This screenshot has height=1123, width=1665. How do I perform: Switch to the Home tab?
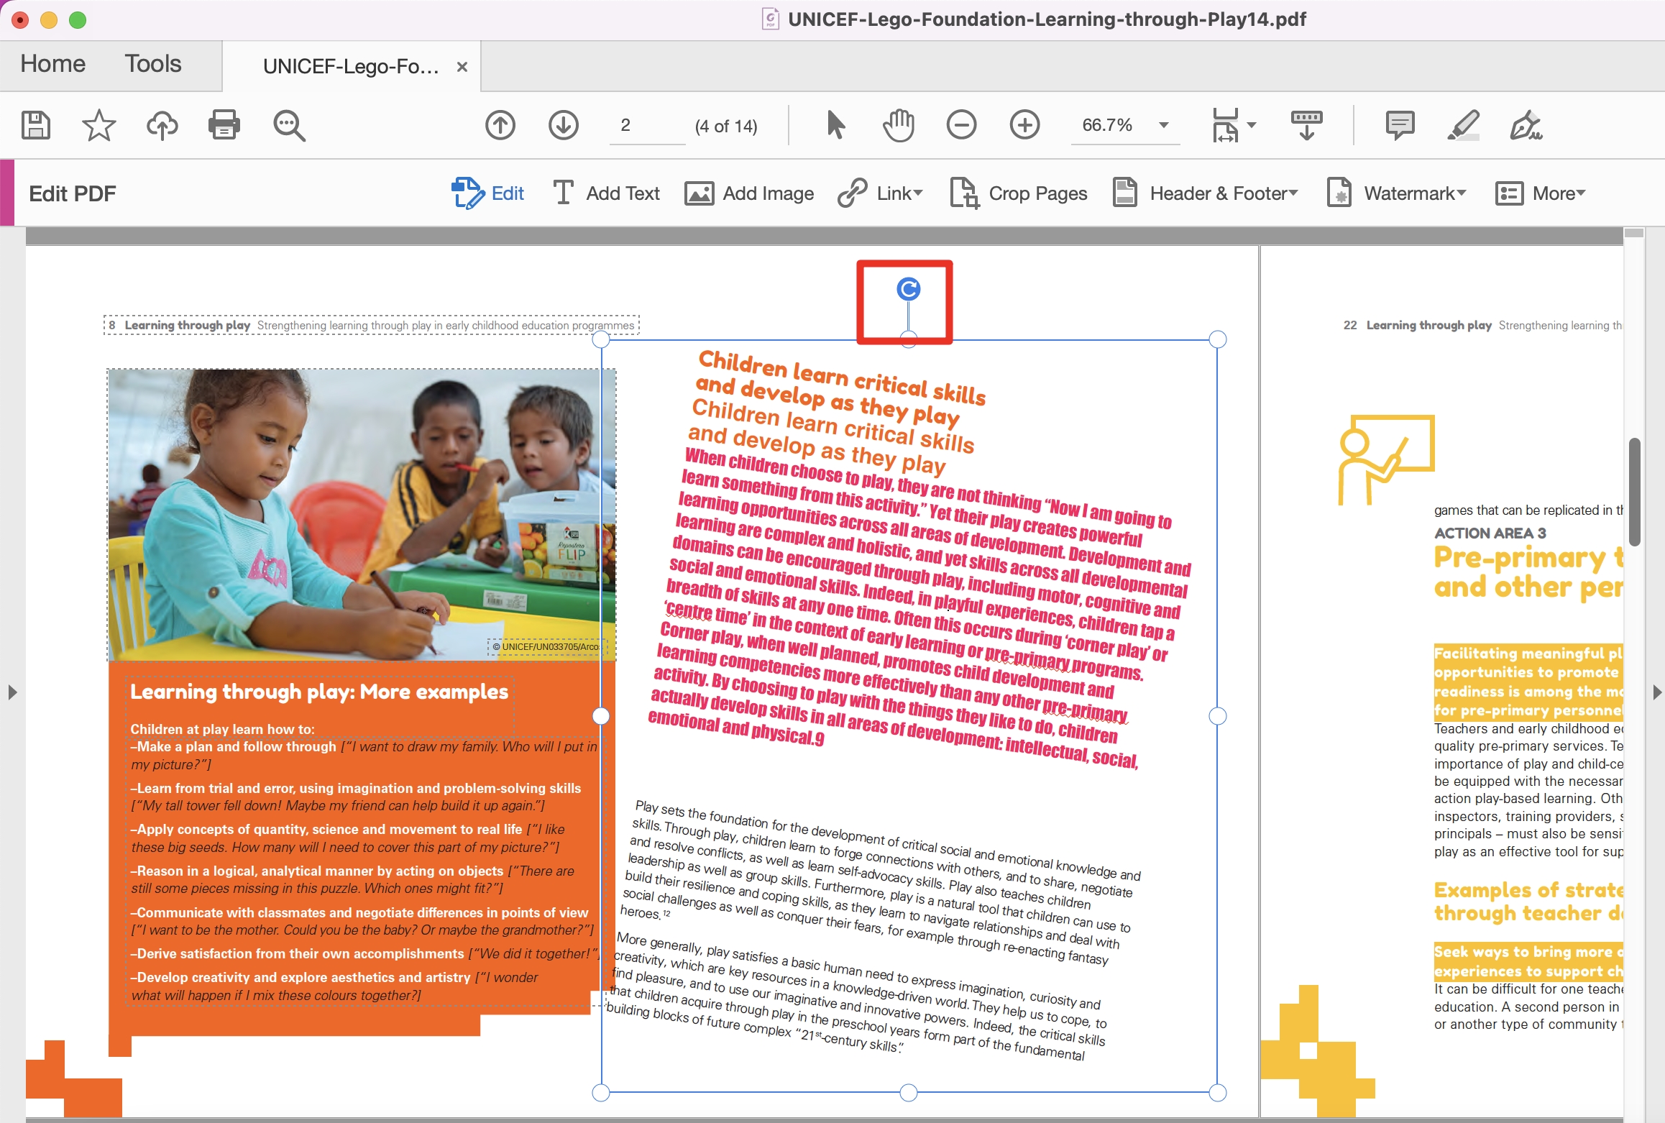pyautogui.click(x=52, y=64)
